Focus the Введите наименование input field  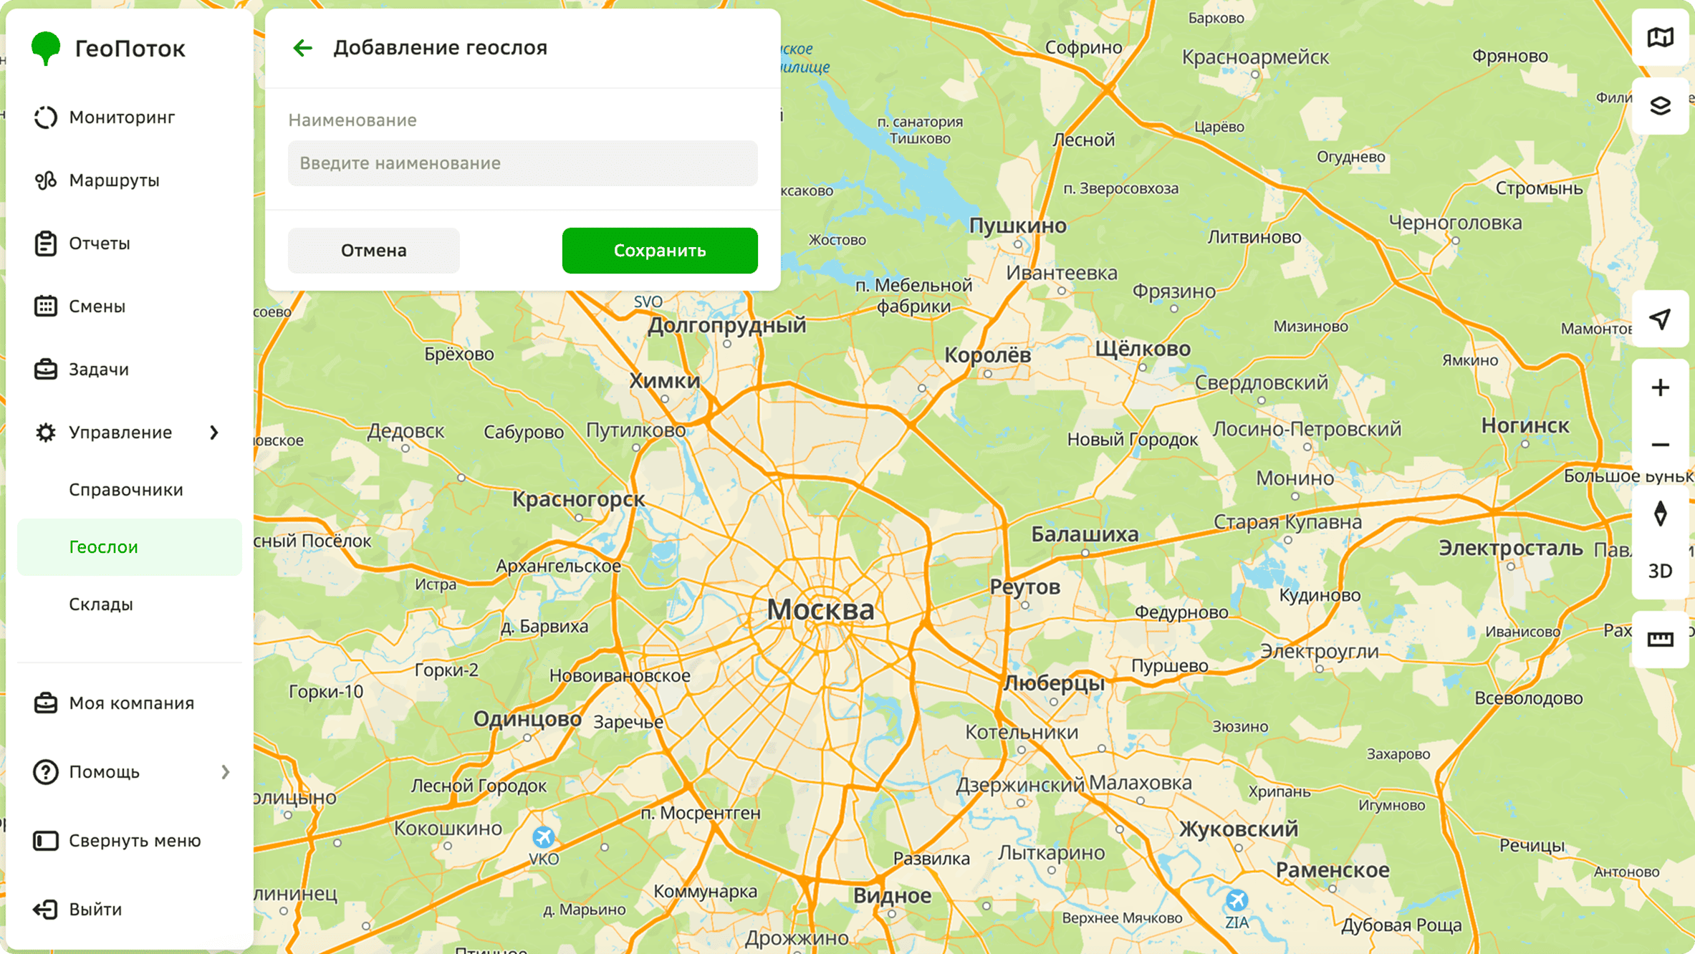pos(522,163)
